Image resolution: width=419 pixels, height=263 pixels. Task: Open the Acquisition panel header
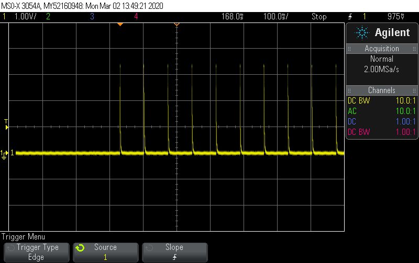[382, 49]
